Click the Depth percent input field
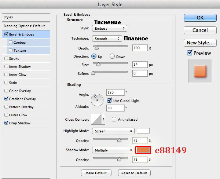Image resolution: width=220 pixels, height=179 pixels. pyautogui.click(x=140, y=48)
